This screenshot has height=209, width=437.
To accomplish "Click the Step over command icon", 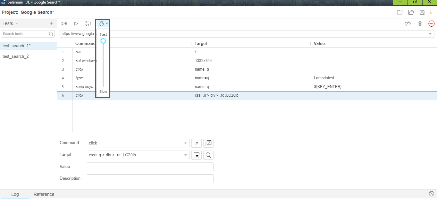I will pyautogui.click(x=88, y=23).
